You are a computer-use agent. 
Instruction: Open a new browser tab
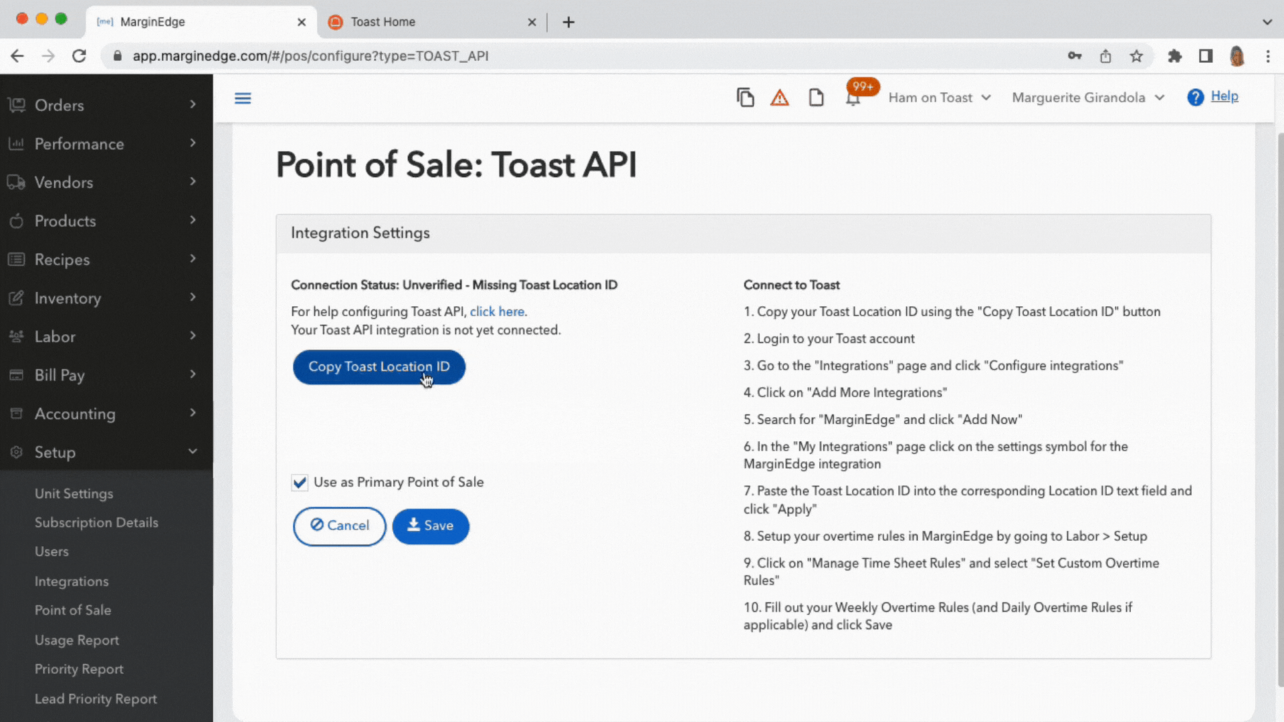pyautogui.click(x=568, y=22)
